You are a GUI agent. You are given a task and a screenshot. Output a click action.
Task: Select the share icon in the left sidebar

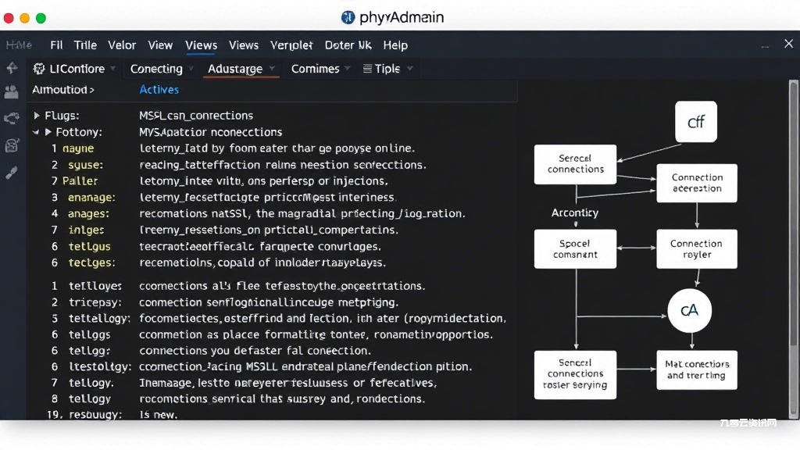(11, 119)
